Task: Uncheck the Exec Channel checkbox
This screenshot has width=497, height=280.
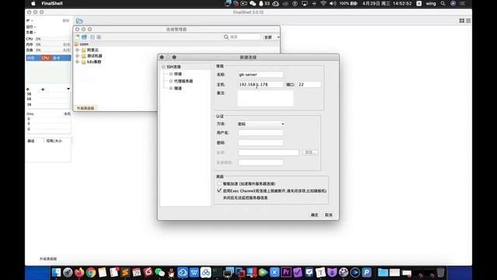Action: [x=219, y=191]
